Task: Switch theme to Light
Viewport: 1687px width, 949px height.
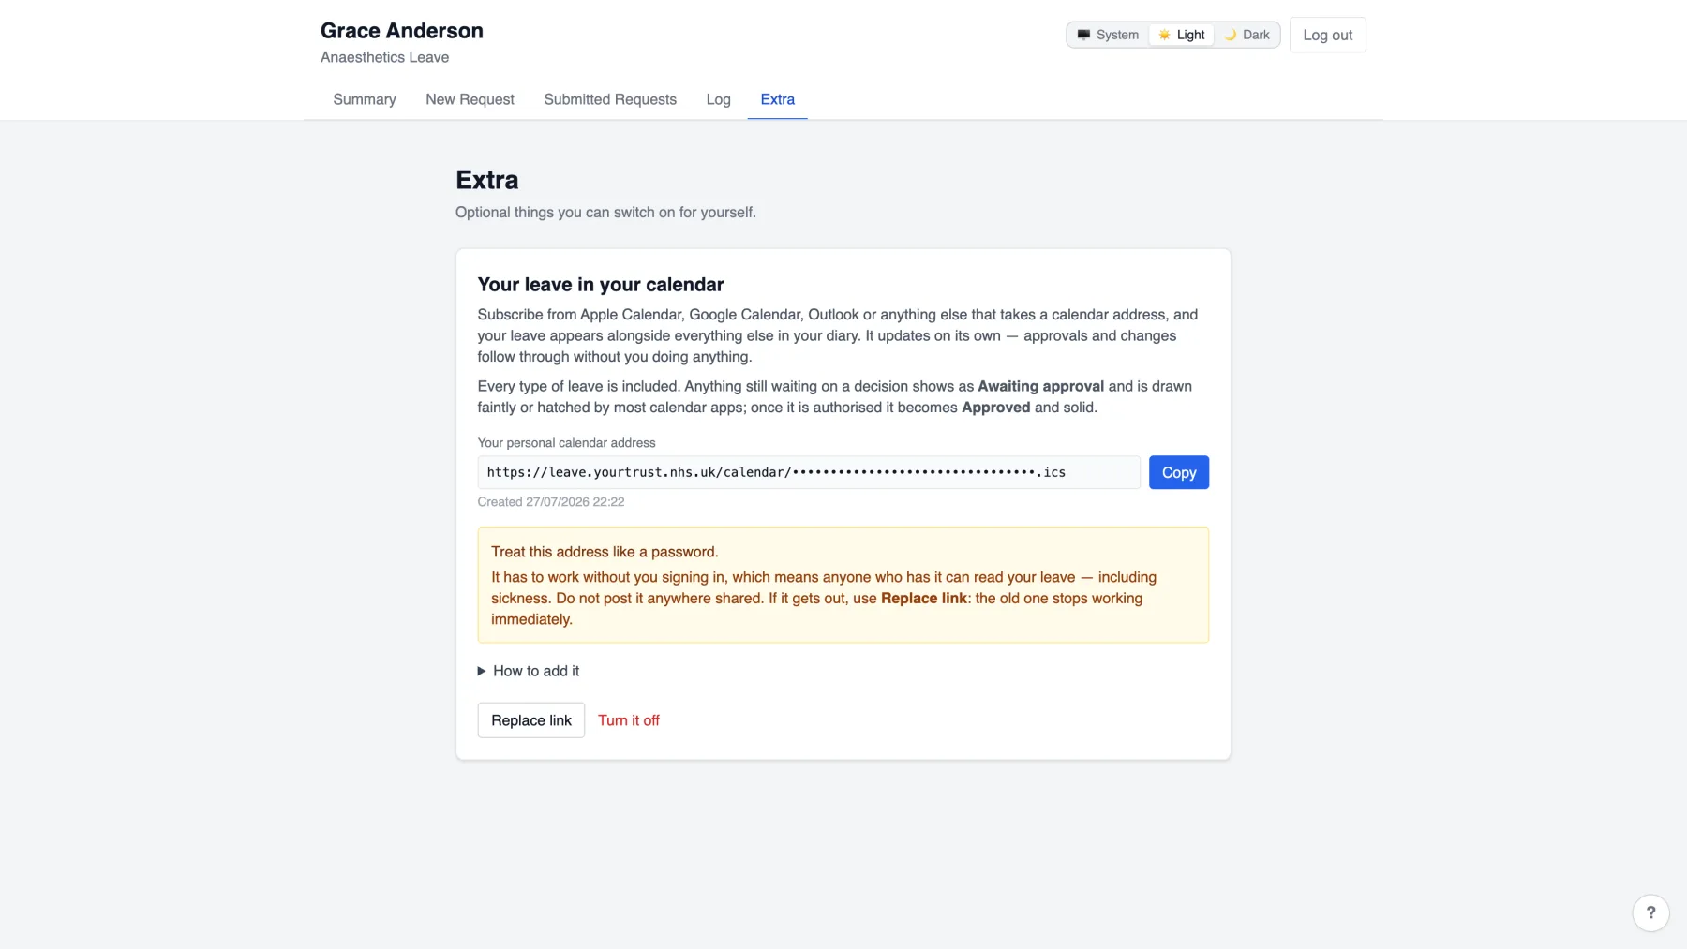Action: [1181, 35]
